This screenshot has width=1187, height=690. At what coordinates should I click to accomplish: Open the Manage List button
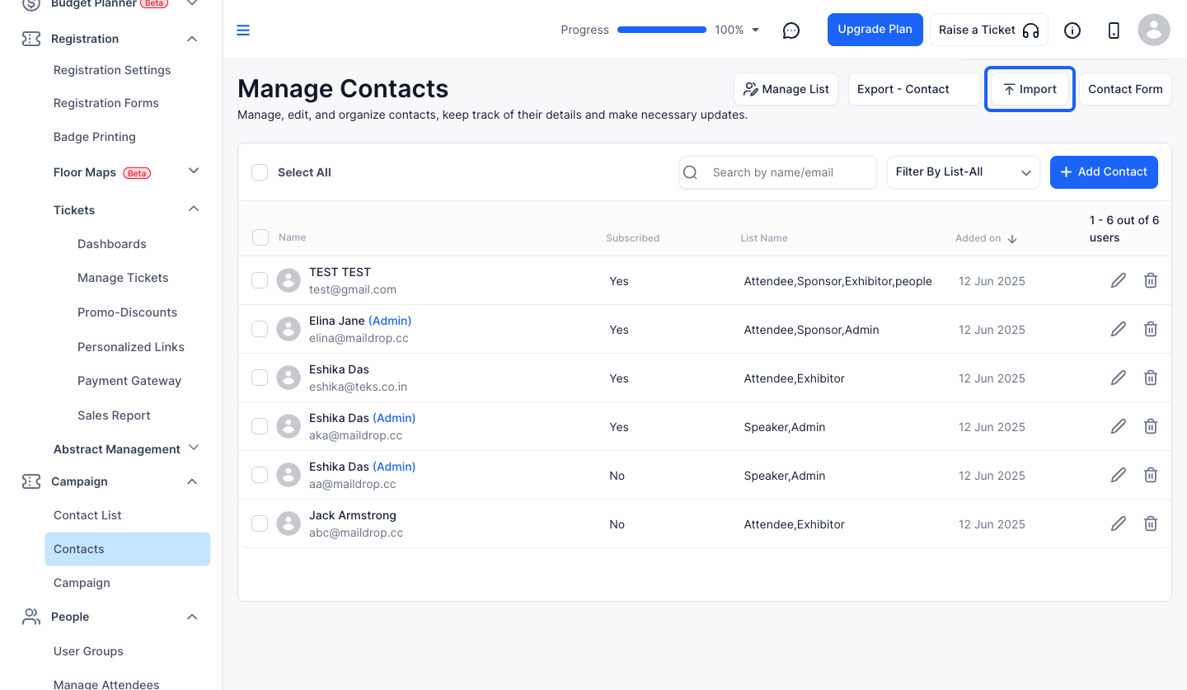(786, 89)
